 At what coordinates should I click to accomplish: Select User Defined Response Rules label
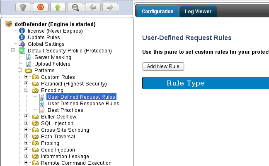(x=83, y=104)
